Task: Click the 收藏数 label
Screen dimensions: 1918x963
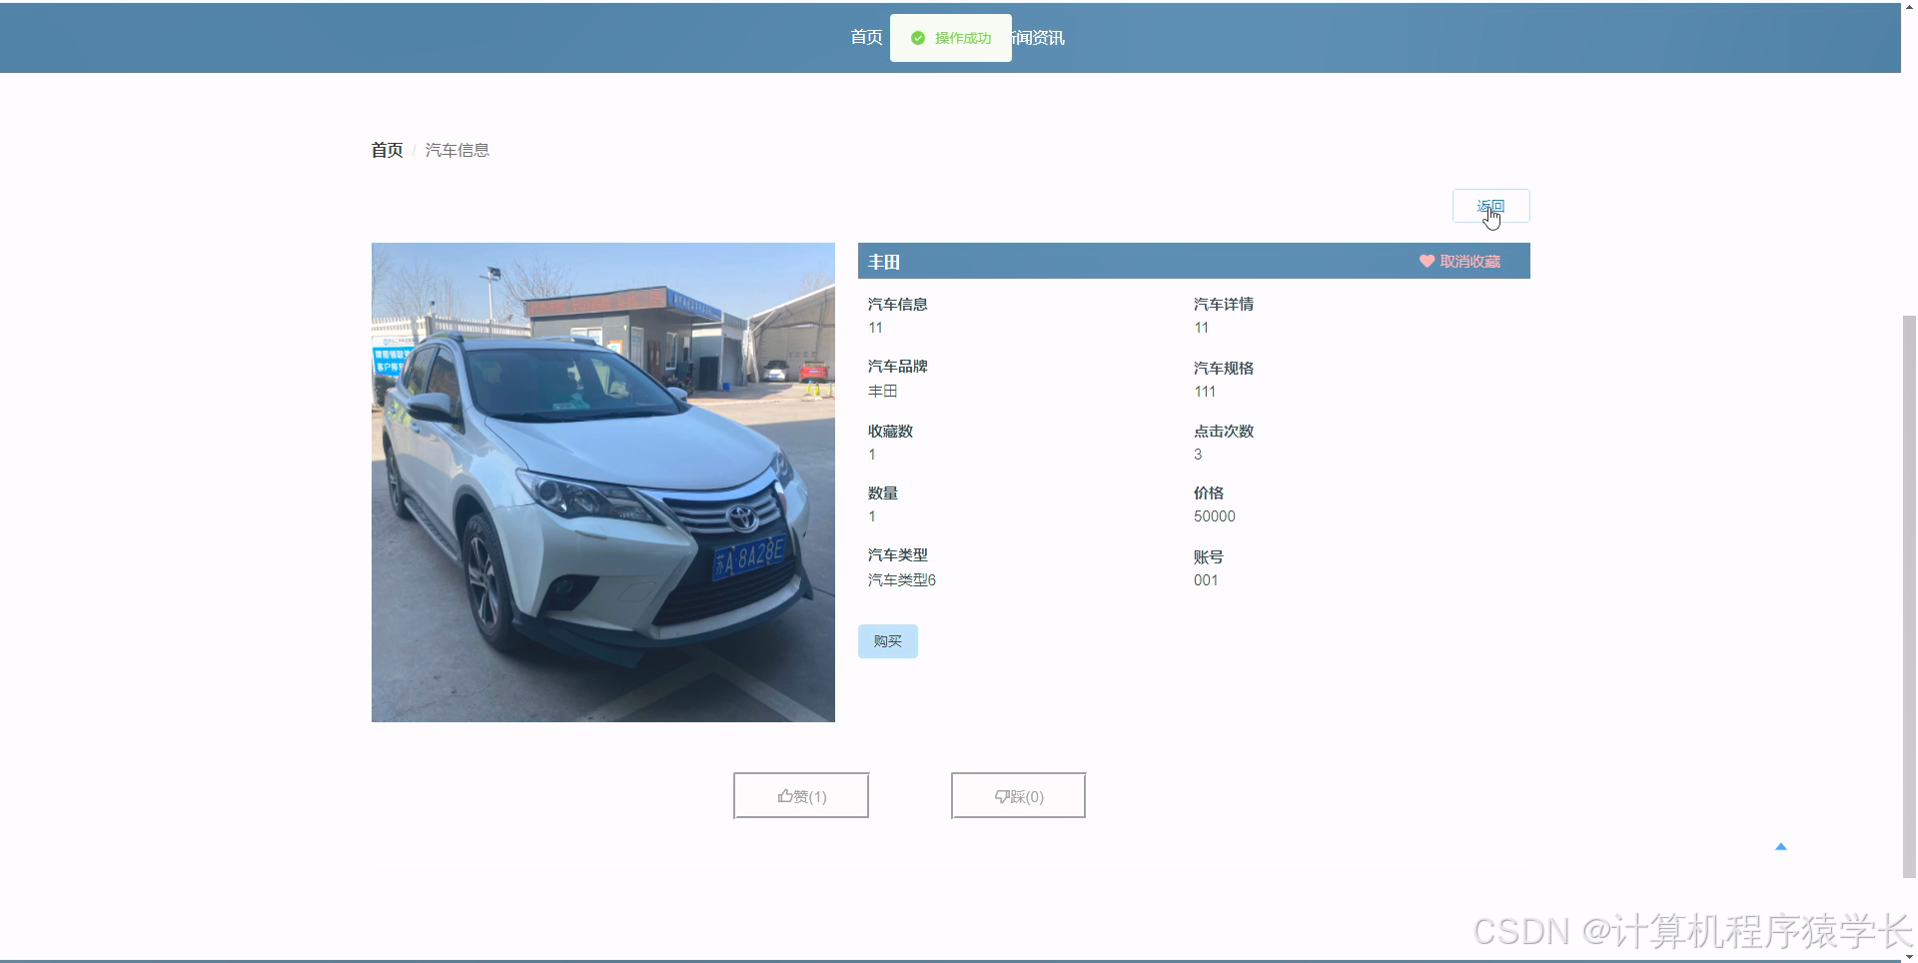Action: pyautogui.click(x=890, y=431)
